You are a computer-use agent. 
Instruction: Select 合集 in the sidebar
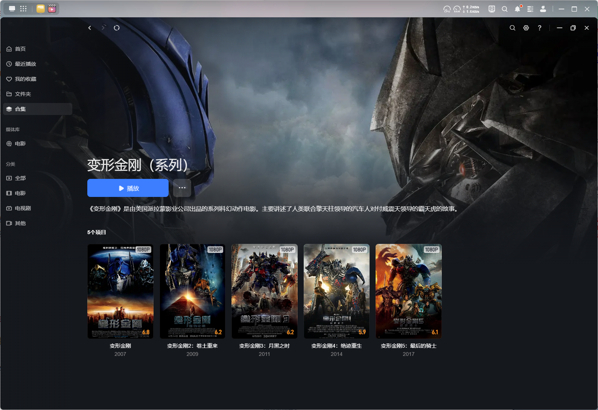(38, 109)
